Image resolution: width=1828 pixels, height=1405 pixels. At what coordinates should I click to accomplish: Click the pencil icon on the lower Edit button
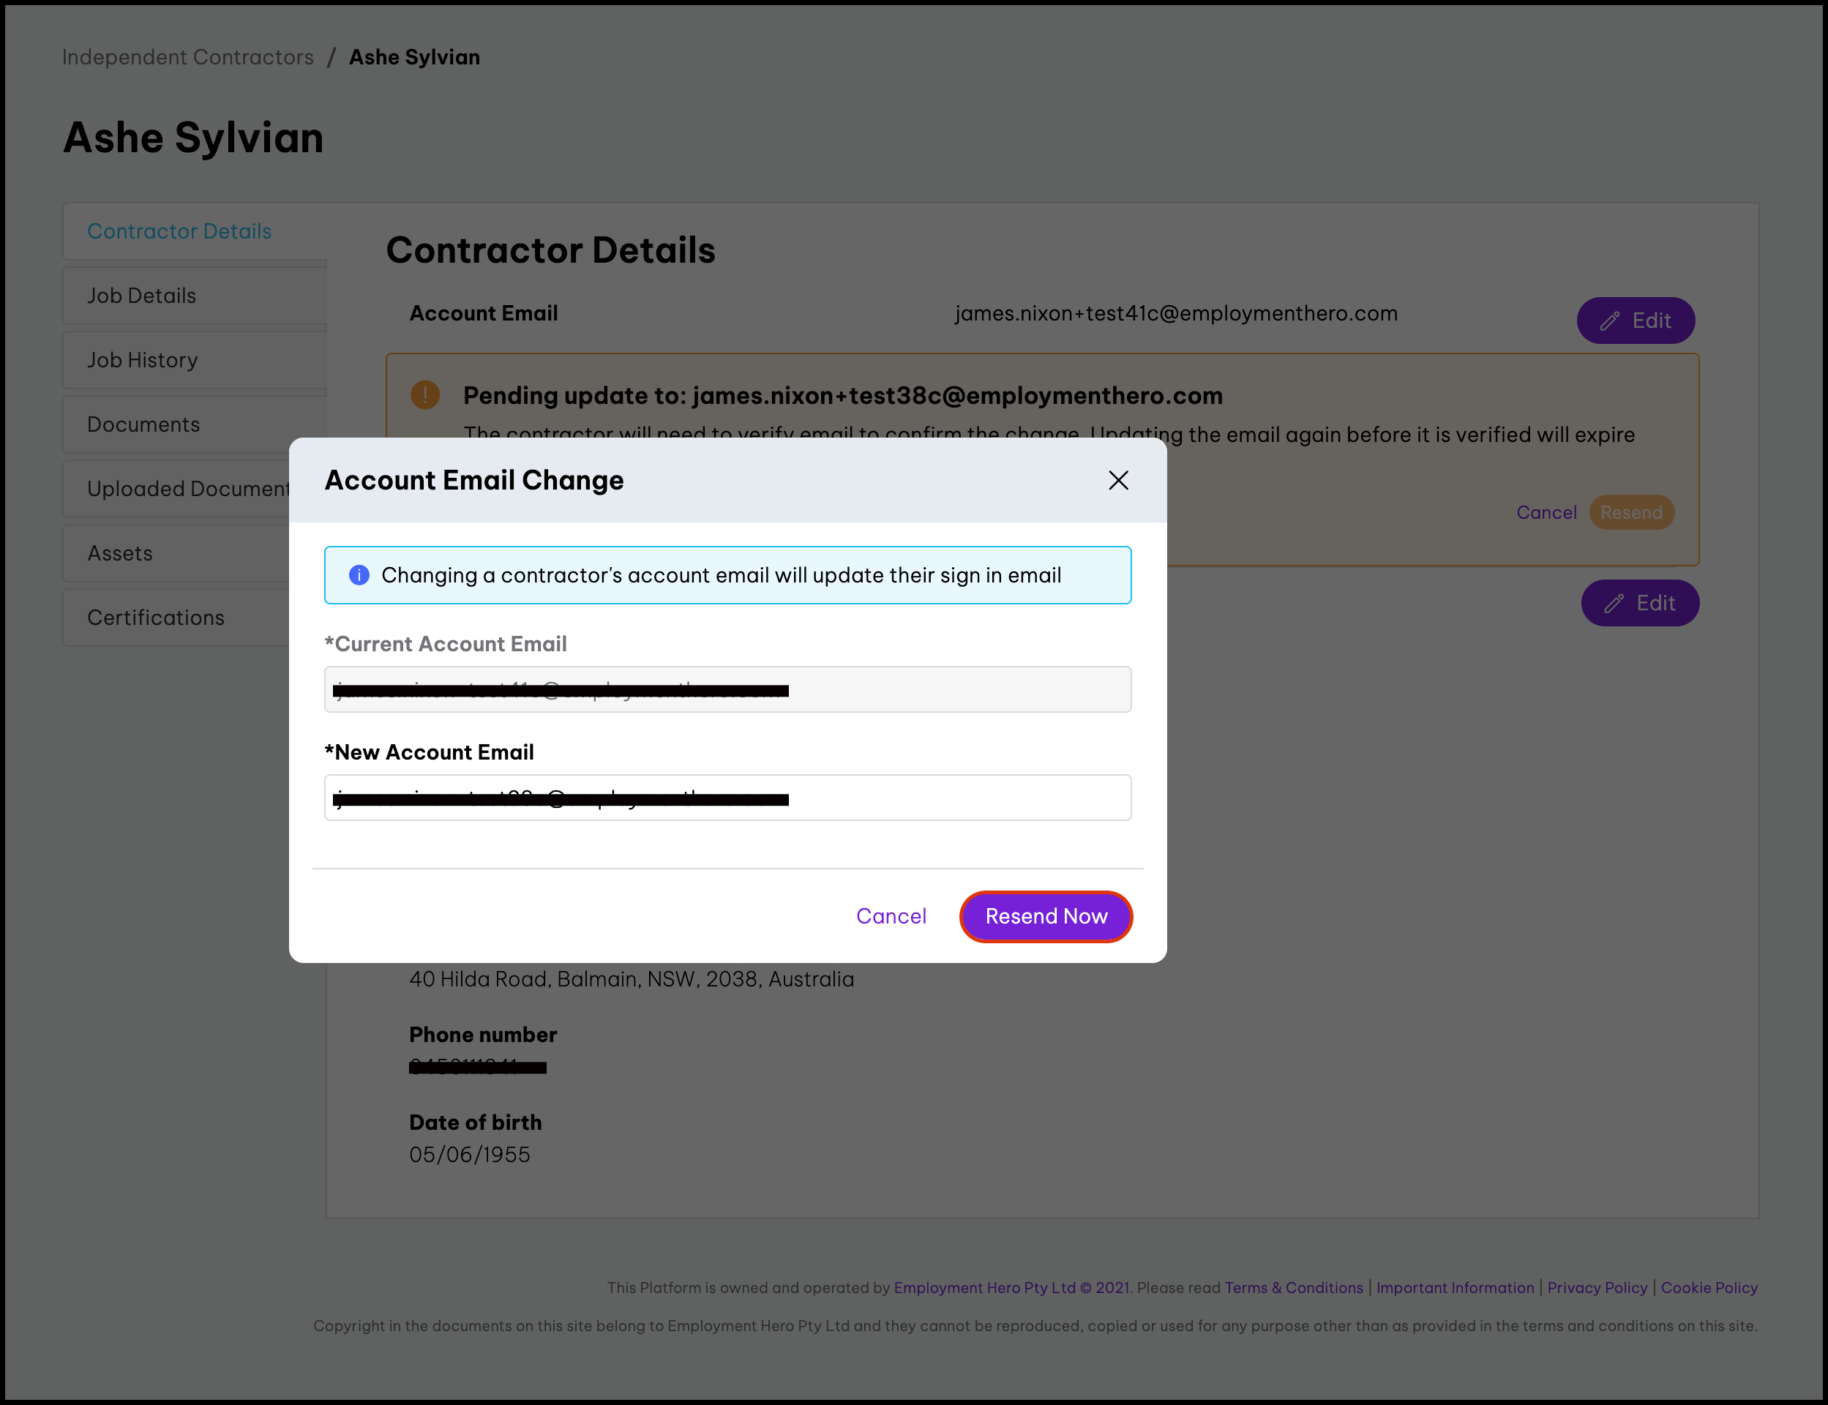1613,604
